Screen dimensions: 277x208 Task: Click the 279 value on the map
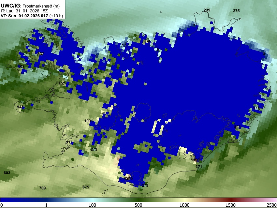145,186
